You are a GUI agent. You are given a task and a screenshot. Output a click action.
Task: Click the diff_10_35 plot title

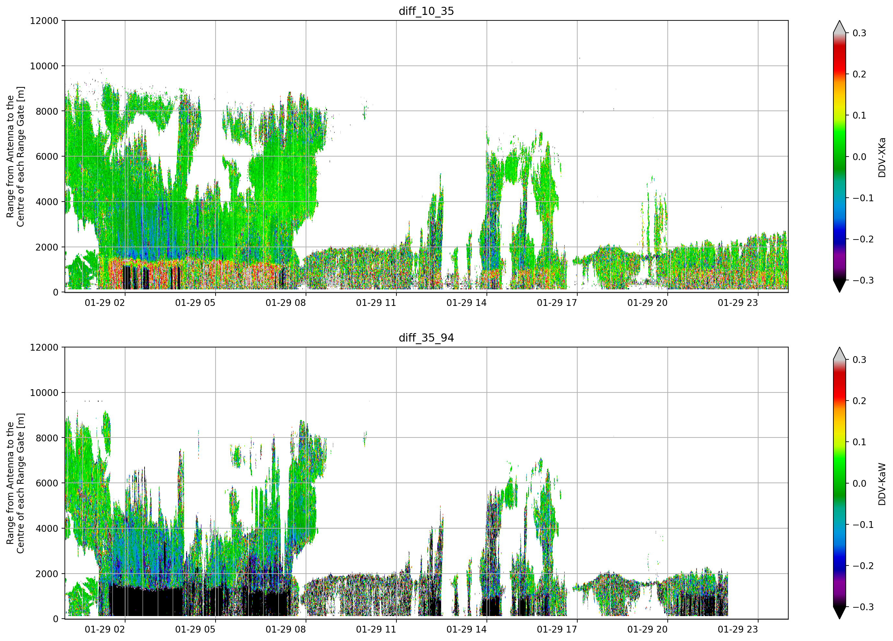click(426, 11)
